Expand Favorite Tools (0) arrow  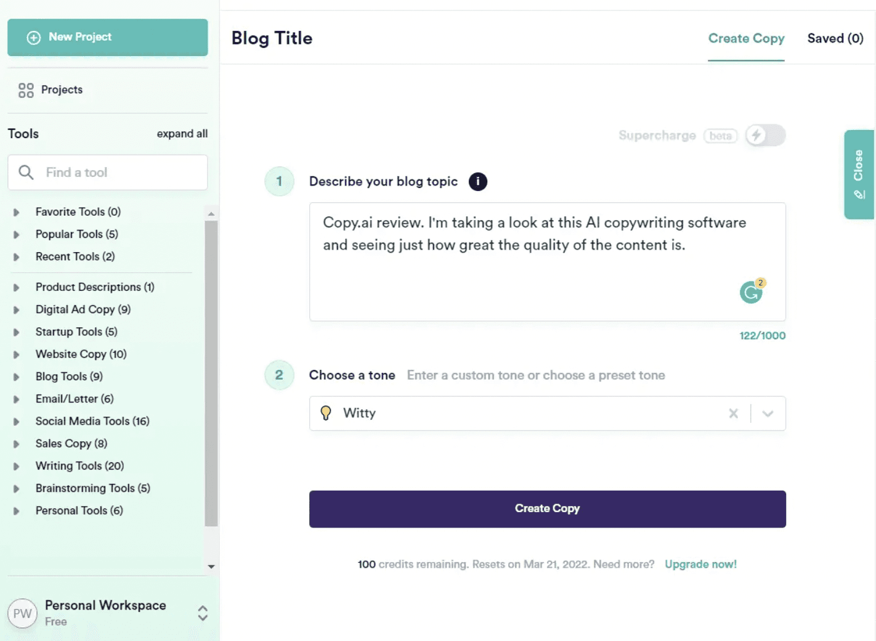pyautogui.click(x=17, y=212)
